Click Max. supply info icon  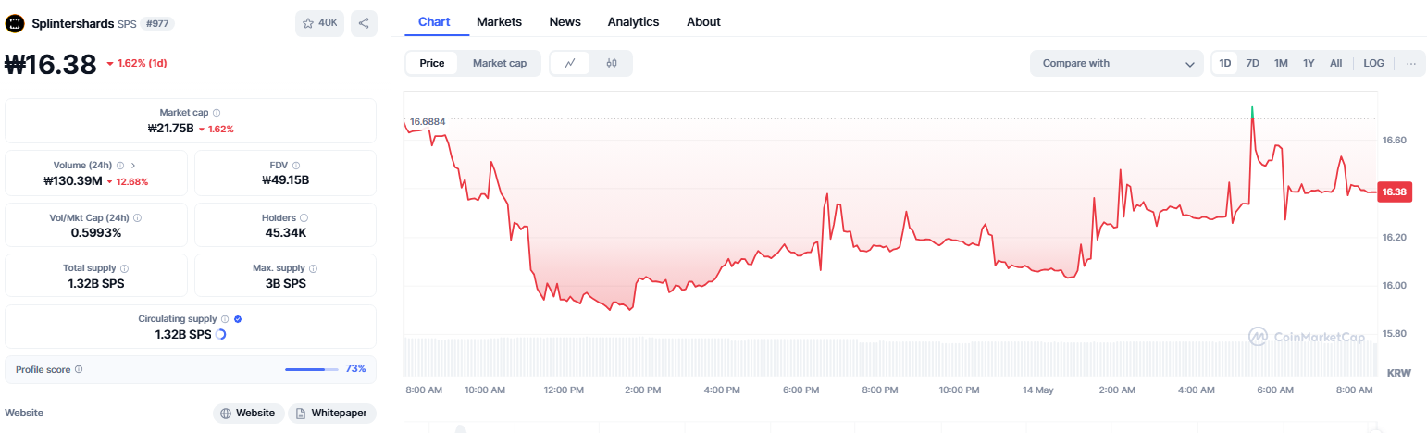(x=313, y=268)
